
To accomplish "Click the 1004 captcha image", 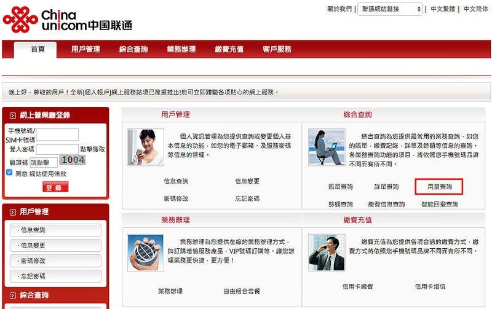I will pos(73,160).
